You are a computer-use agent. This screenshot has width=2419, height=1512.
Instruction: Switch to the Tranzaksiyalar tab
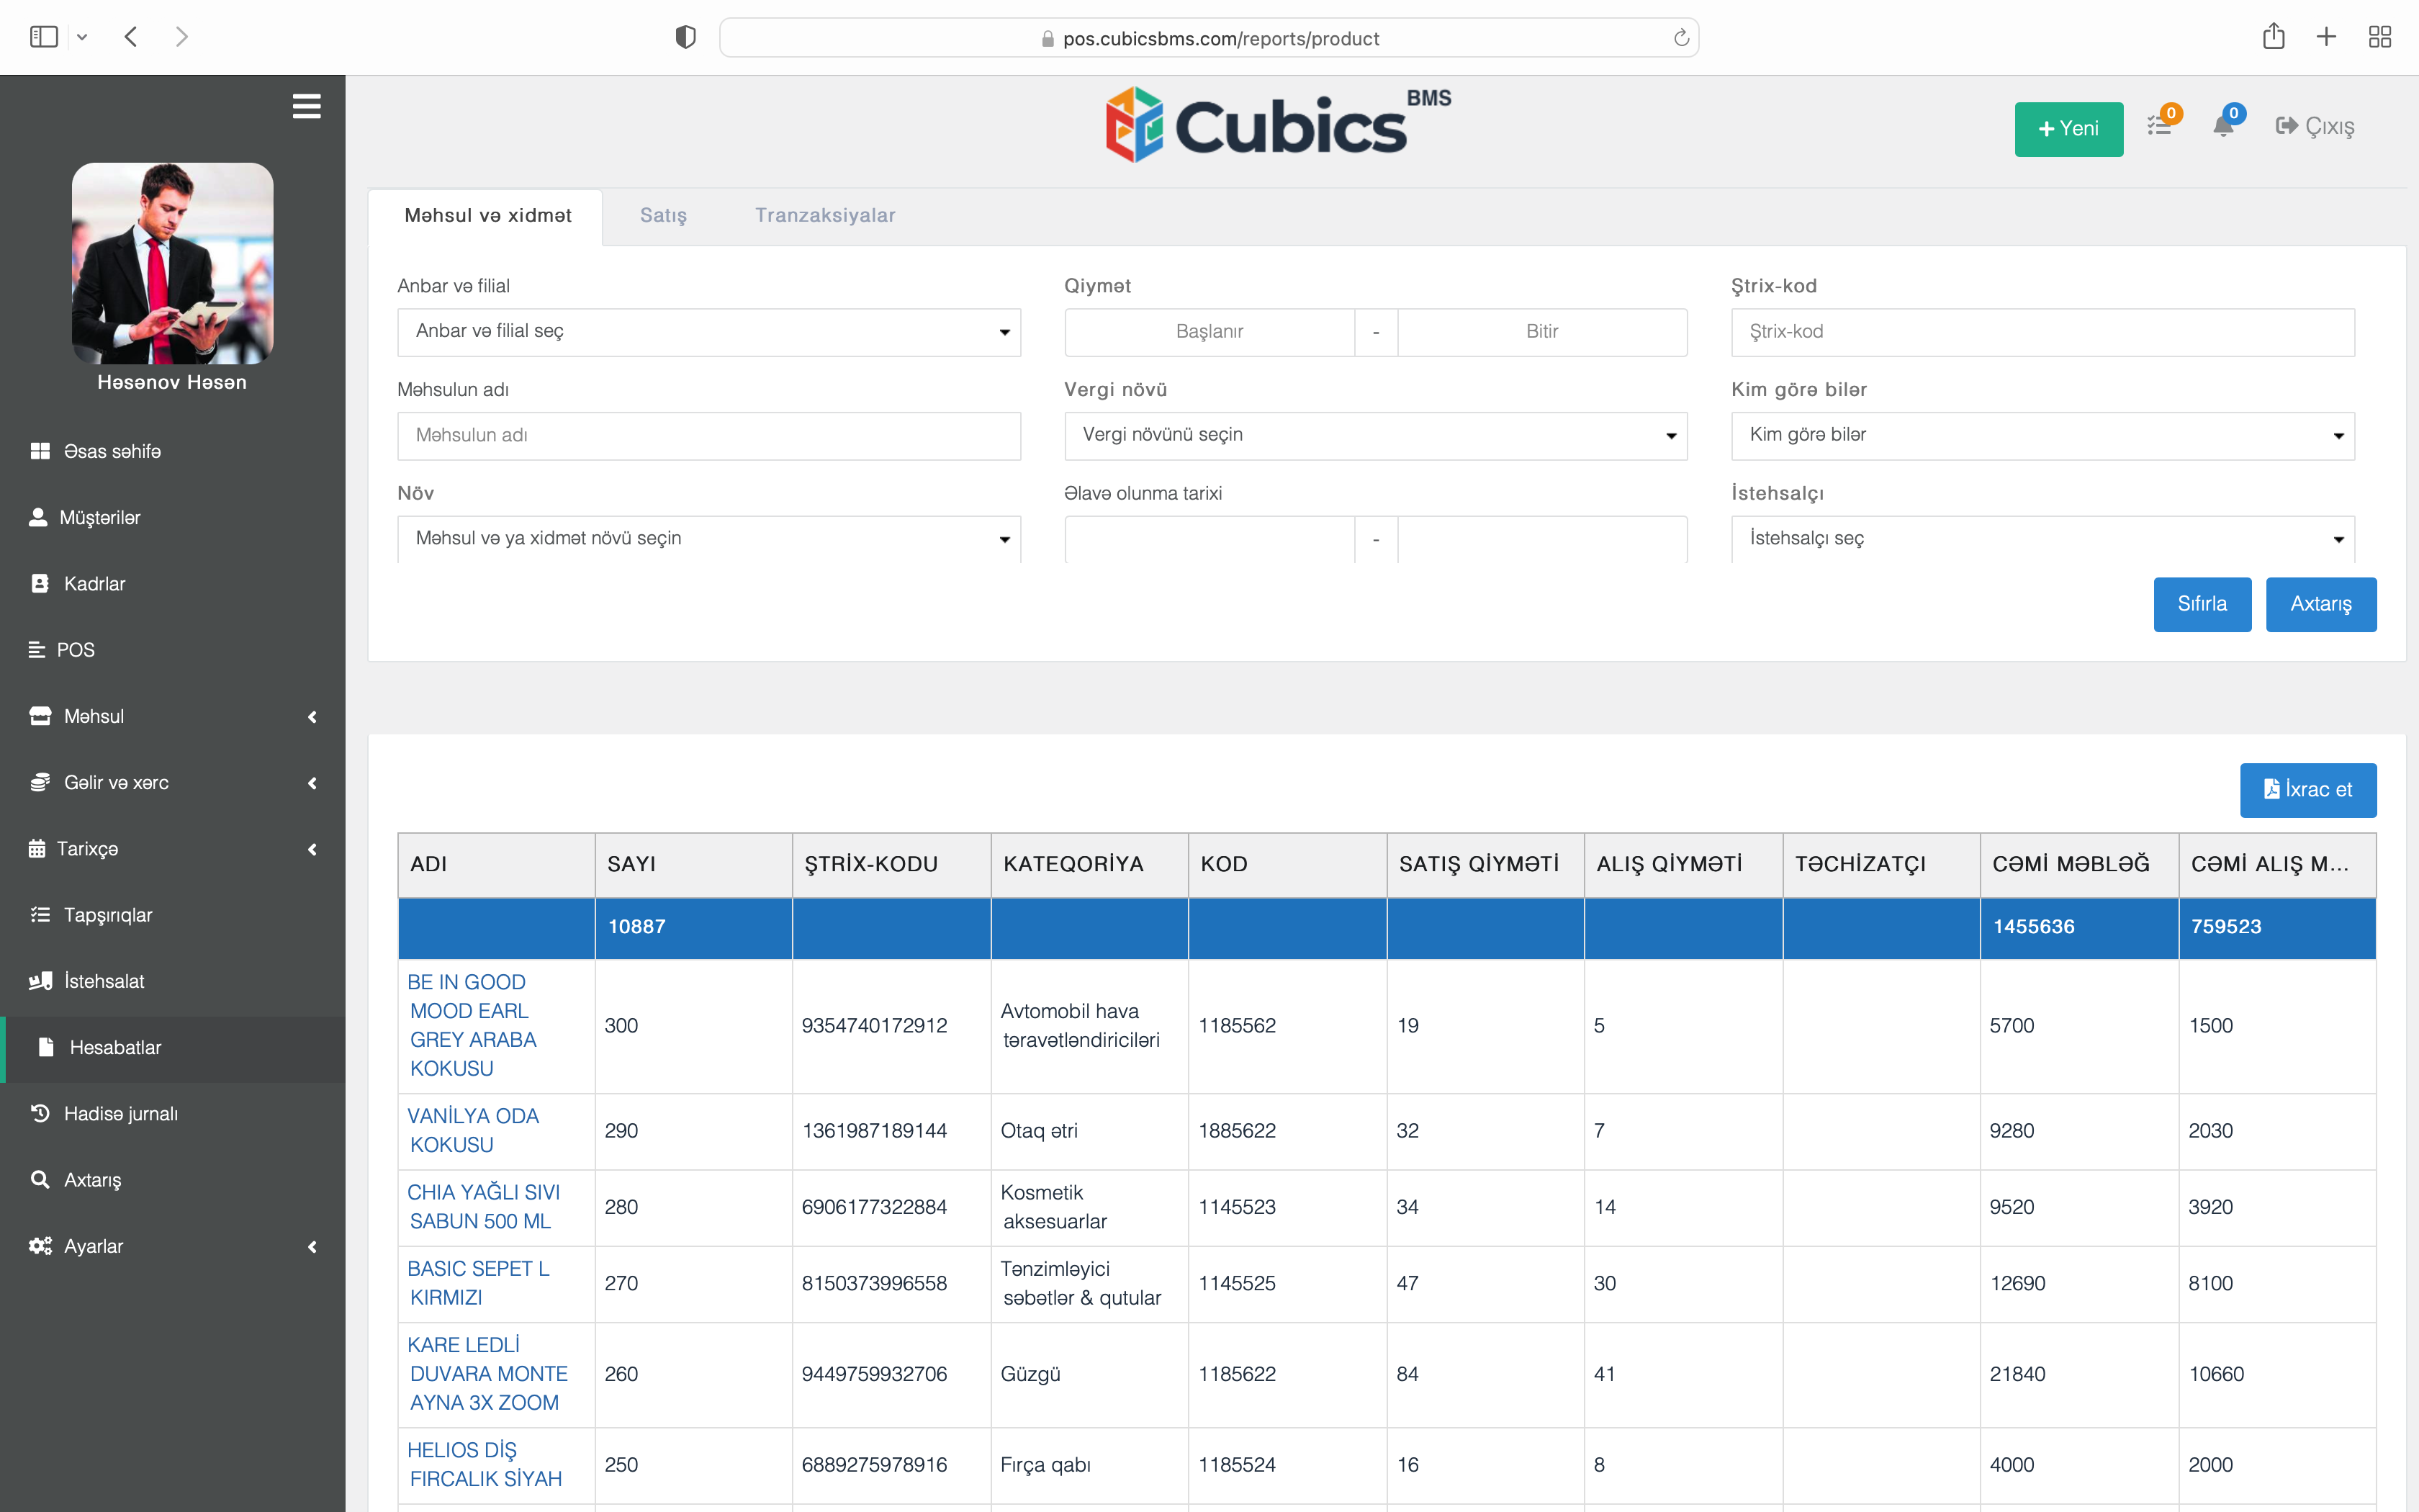[x=824, y=215]
